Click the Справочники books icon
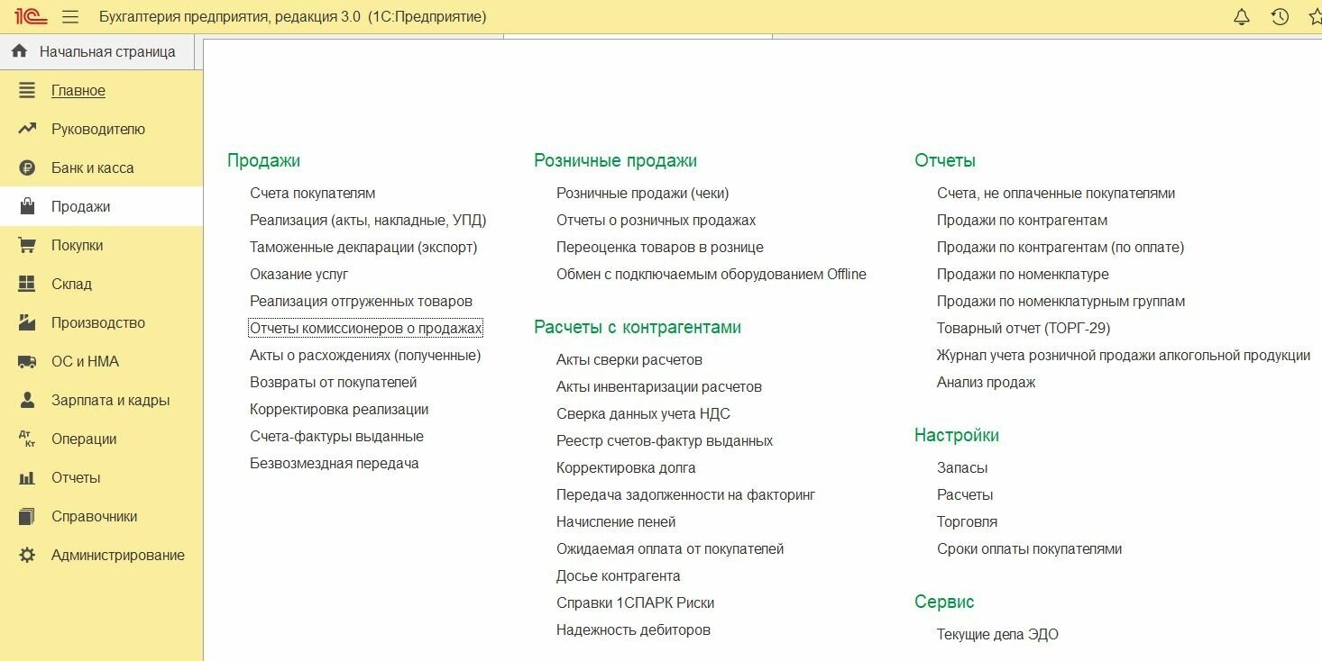 tap(27, 516)
